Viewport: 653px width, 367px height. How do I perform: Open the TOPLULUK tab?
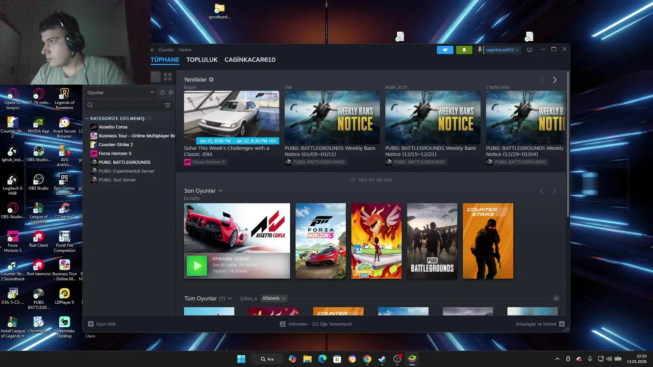coord(202,60)
